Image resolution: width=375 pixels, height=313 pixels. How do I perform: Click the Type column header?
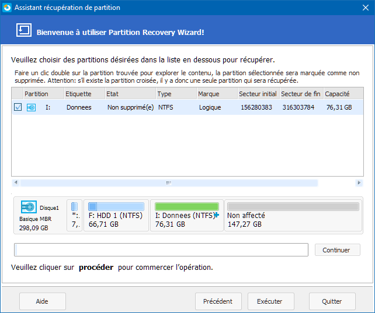coord(176,94)
